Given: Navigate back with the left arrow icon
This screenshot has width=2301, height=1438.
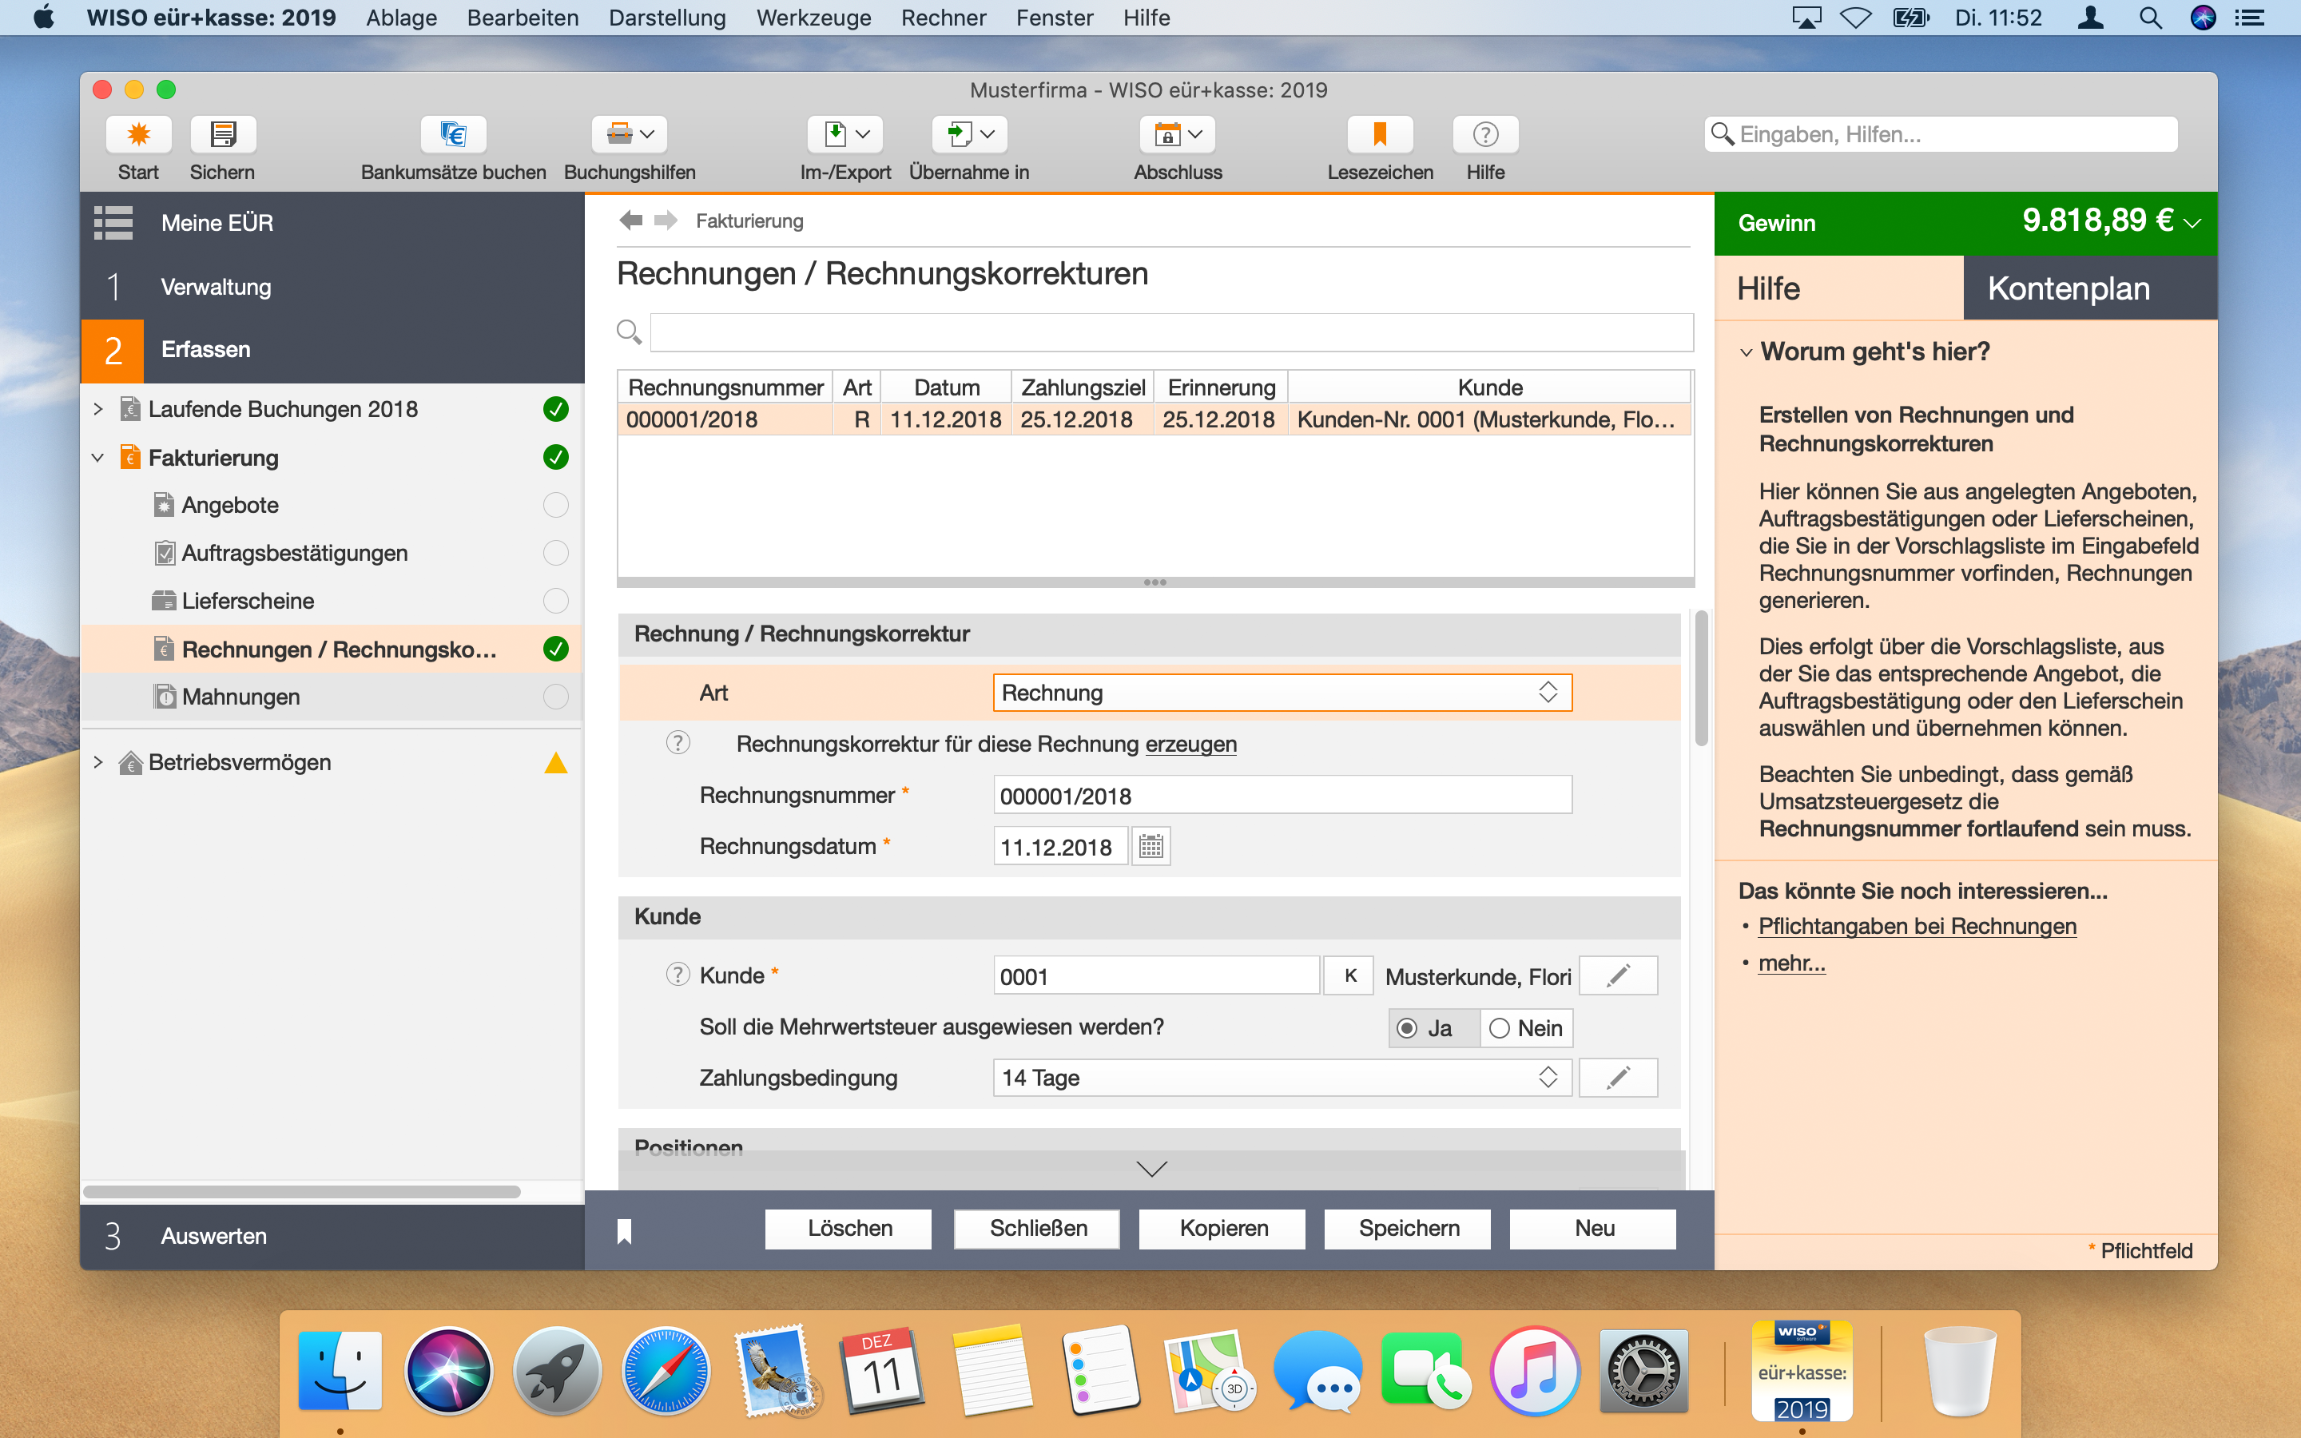Looking at the screenshot, I should [x=630, y=220].
